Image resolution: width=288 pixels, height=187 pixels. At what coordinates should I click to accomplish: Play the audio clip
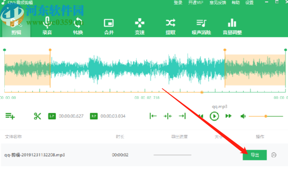pos(214,116)
